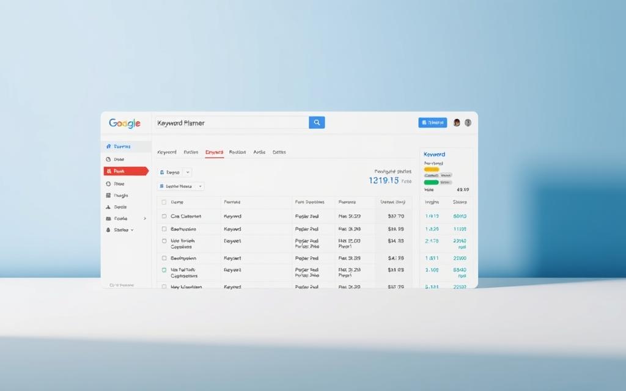Click the Google logo

pos(125,123)
